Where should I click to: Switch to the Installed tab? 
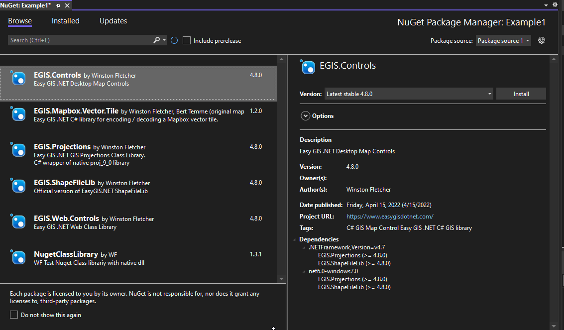tap(66, 21)
